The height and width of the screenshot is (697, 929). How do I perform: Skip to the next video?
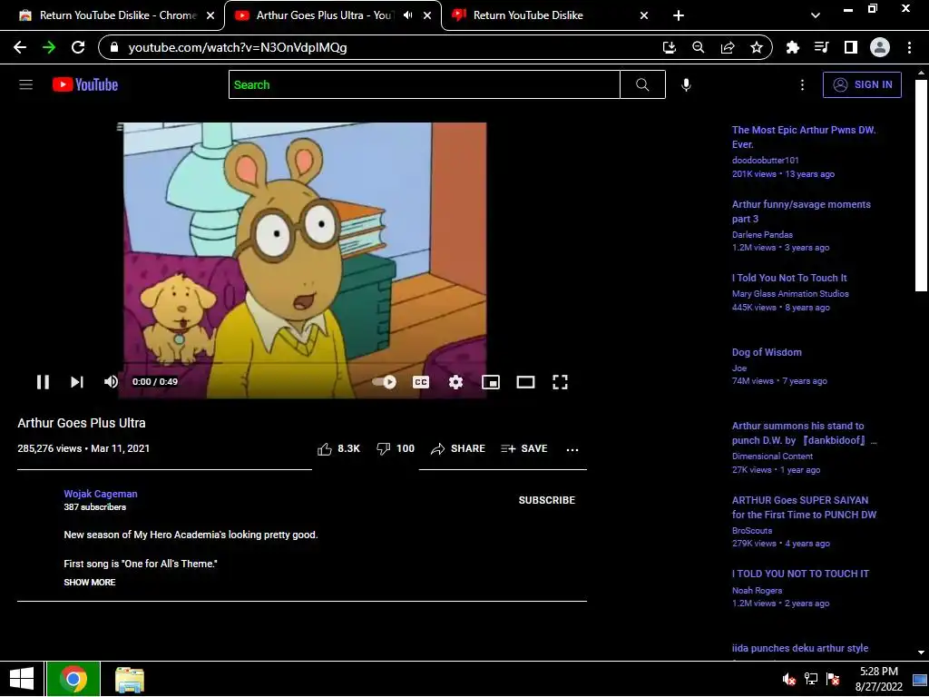(77, 382)
